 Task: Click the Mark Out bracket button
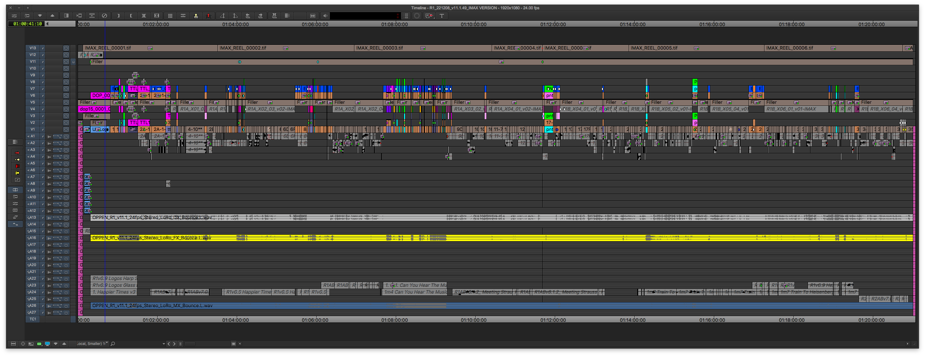(x=131, y=16)
